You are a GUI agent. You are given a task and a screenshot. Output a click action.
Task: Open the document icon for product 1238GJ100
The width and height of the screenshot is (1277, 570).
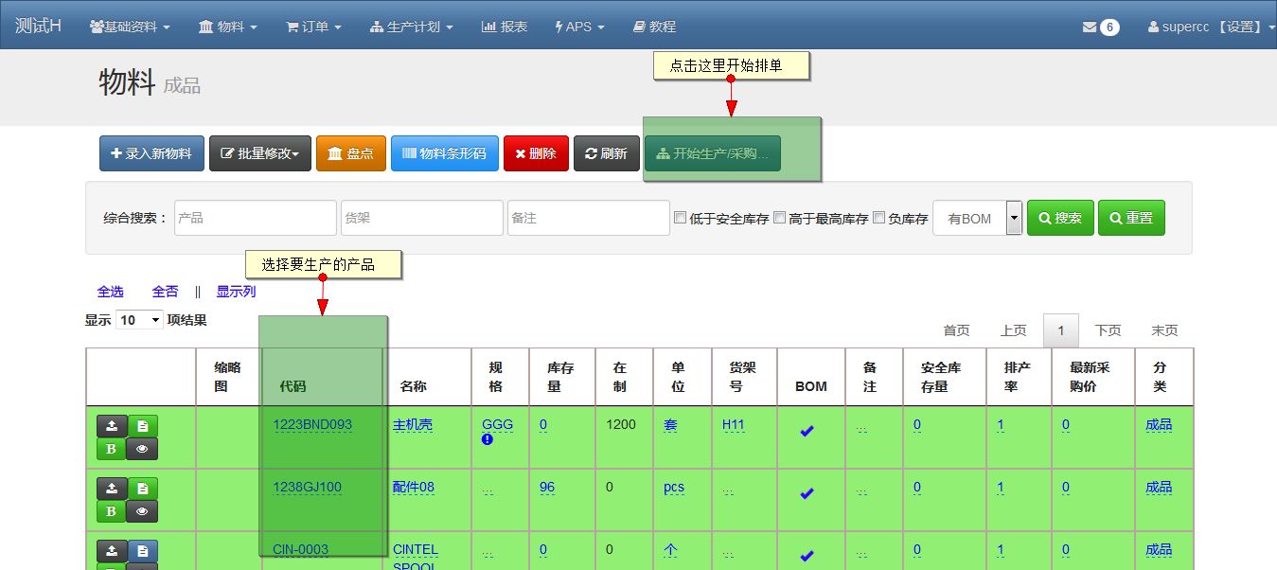pos(142,487)
